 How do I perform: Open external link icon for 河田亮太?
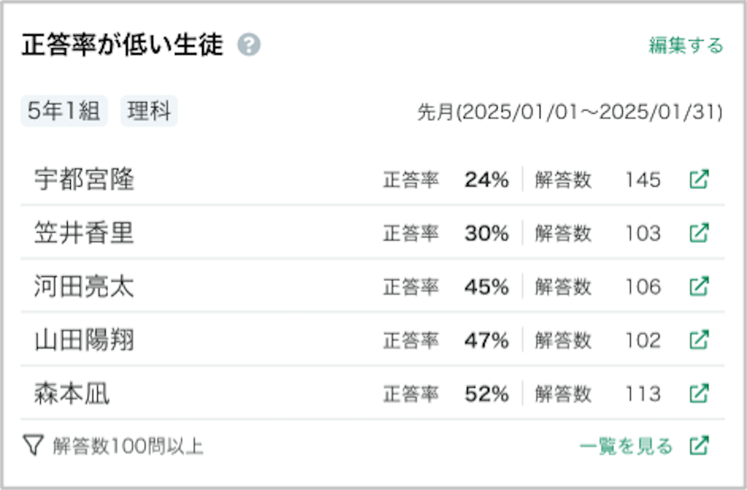(x=699, y=287)
